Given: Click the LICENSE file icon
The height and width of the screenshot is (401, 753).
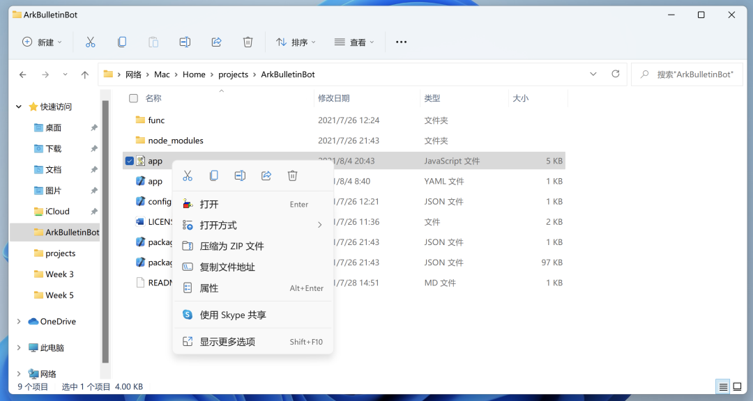Looking at the screenshot, I should click(140, 221).
